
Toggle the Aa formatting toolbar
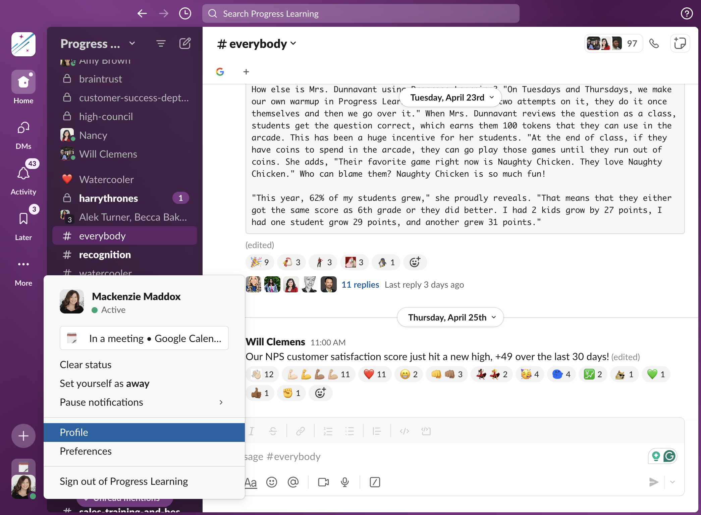coord(251,482)
